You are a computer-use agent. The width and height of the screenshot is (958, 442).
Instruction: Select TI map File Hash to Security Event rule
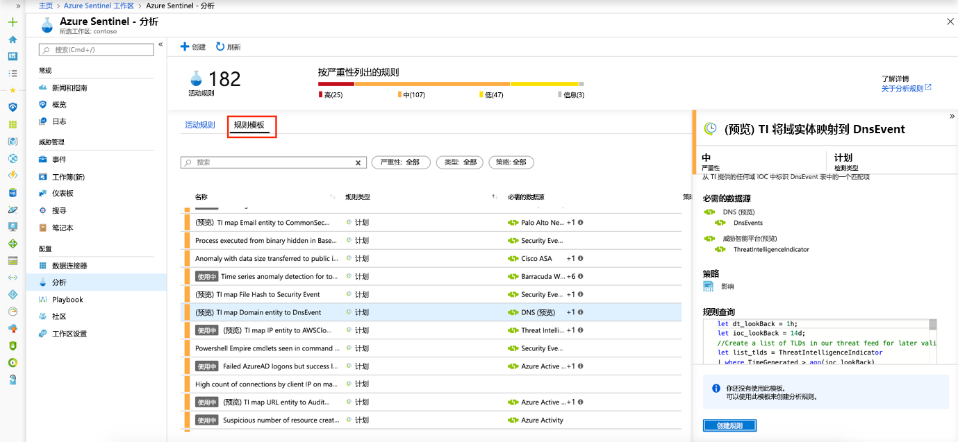point(431,294)
